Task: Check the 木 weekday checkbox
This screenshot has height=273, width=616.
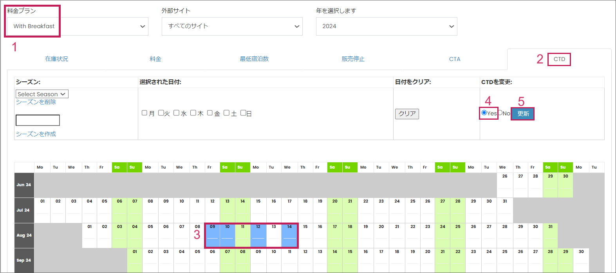Action: coord(193,113)
